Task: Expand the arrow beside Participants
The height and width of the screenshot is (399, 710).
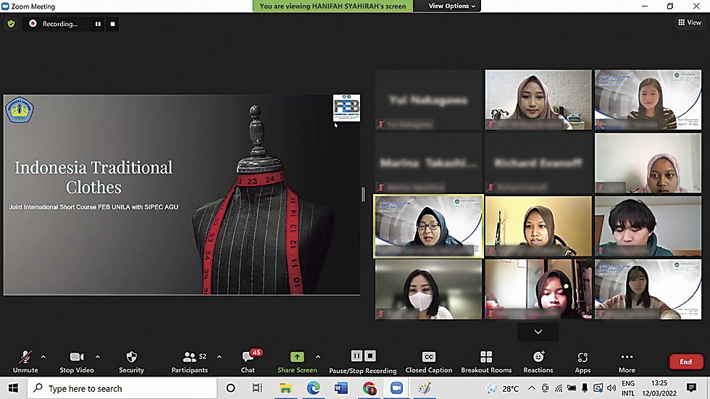Action: click(219, 357)
